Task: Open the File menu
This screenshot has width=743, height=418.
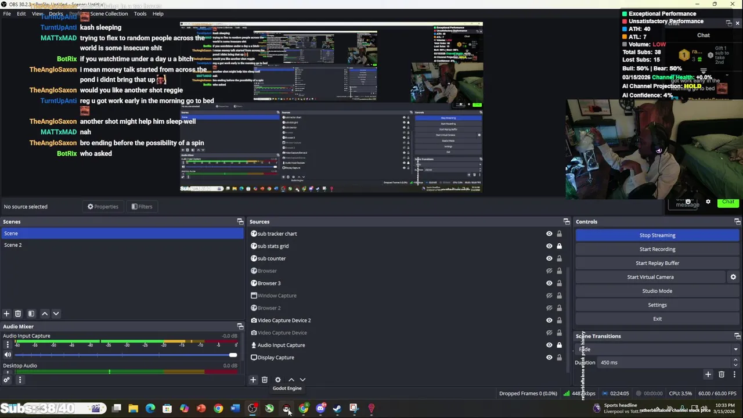Action: [7, 13]
